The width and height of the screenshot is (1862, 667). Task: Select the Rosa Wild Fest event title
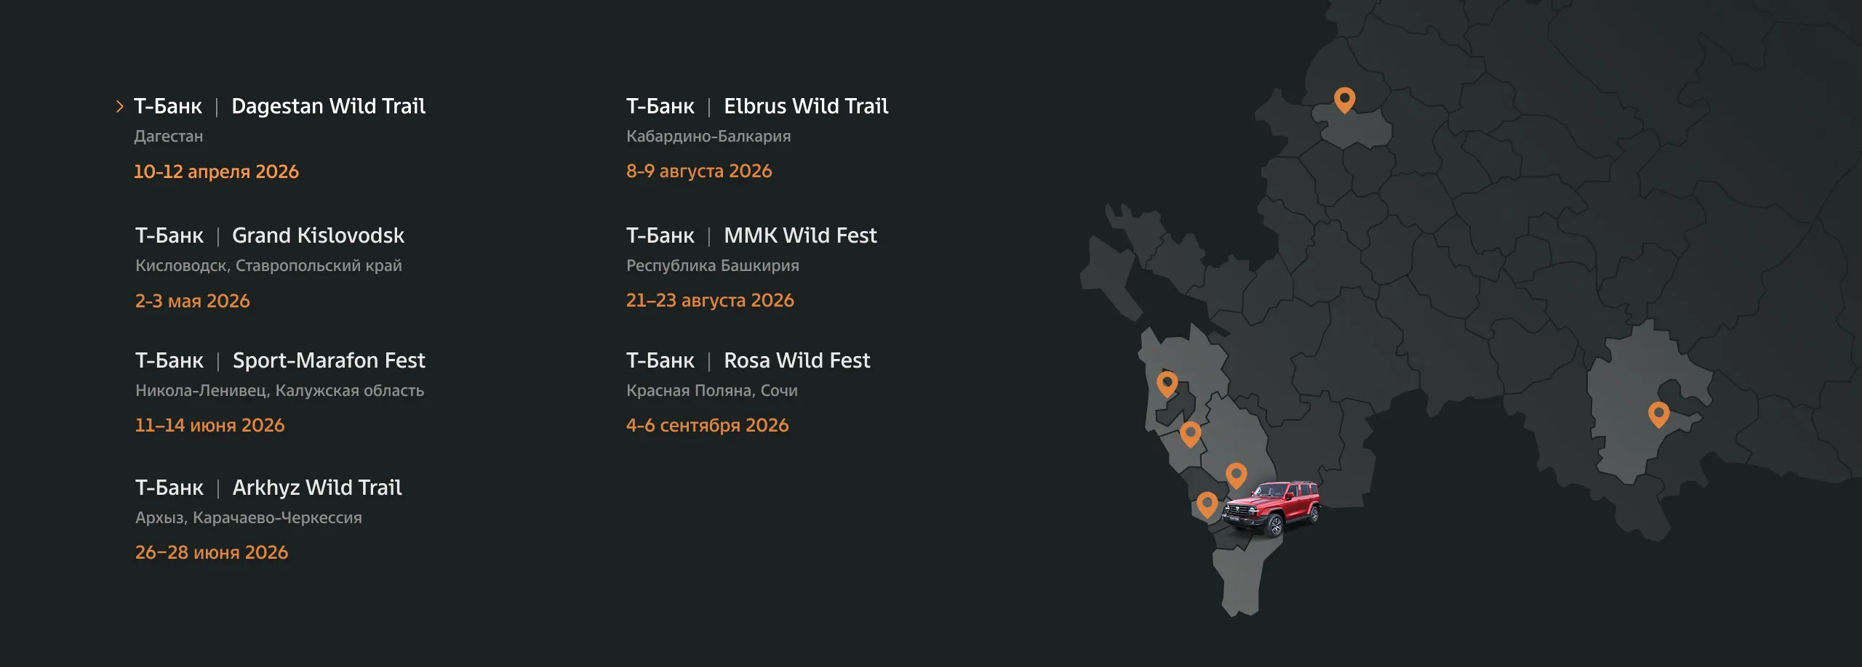pos(796,361)
